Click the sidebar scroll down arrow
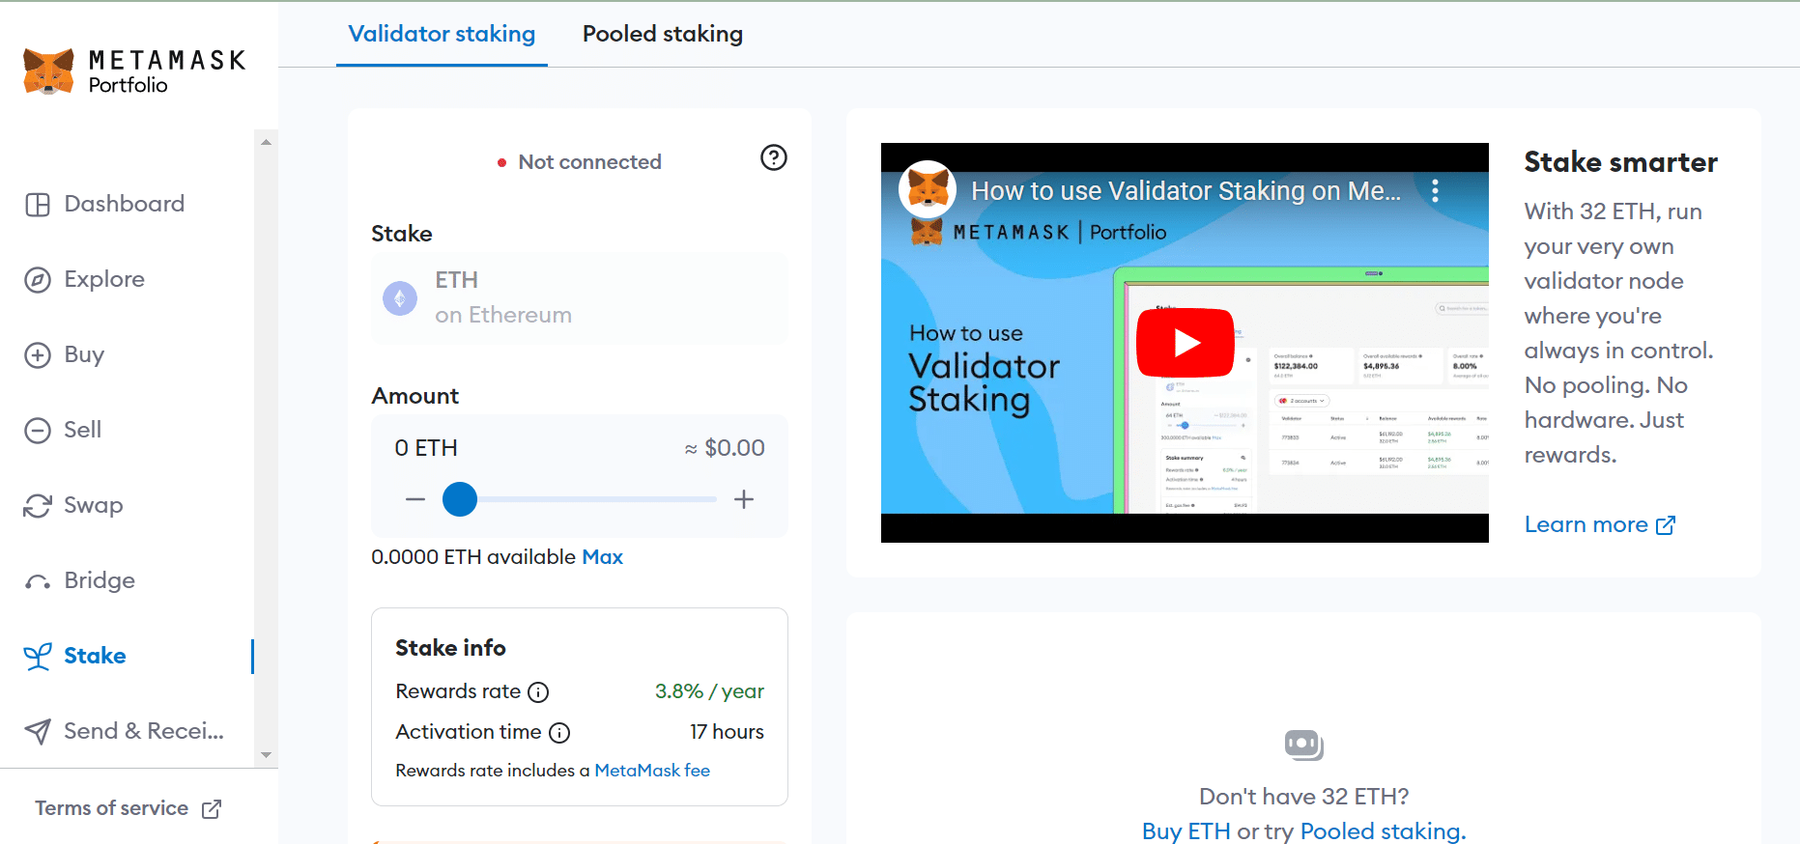Viewport: 1800px width, 844px height. point(266,755)
